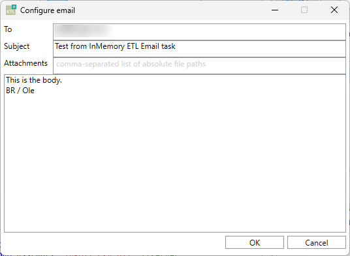Click the "Attachments" field label
This screenshot has width=350, height=256.
point(26,63)
